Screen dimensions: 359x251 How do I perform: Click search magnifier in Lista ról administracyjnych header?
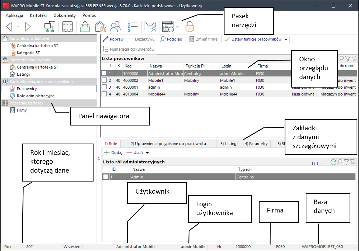coord(340,162)
